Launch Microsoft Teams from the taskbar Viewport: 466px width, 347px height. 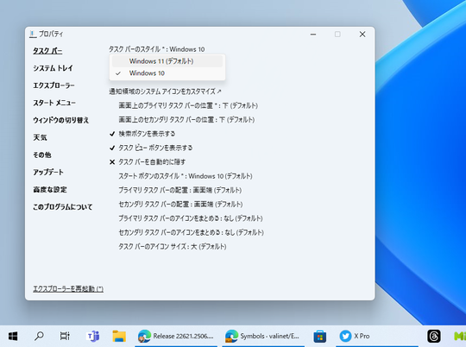[x=93, y=337]
